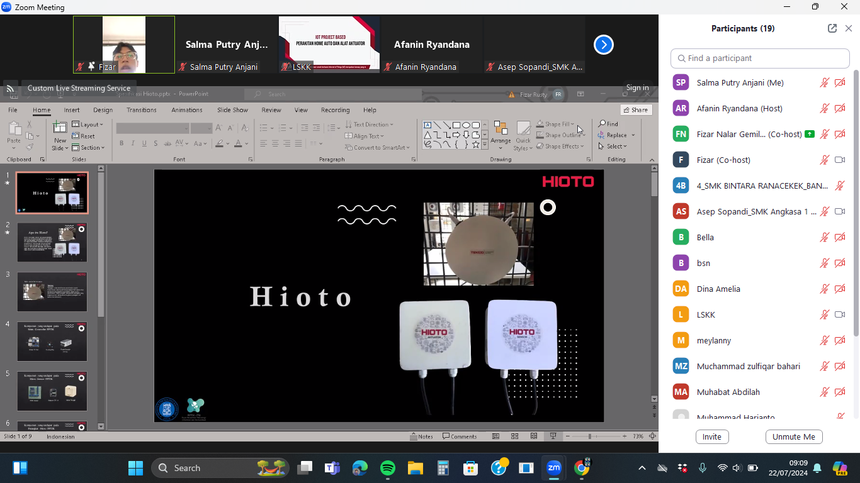Open Spotify from the Windows taskbar
This screenshot has height=483, width=860.
388,468
